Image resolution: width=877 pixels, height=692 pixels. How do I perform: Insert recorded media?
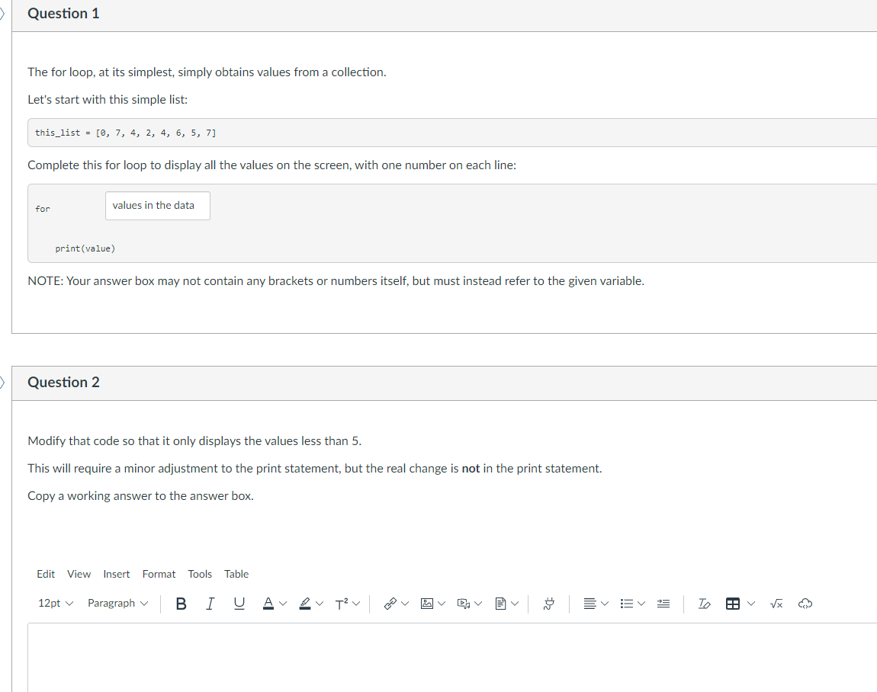464,603
